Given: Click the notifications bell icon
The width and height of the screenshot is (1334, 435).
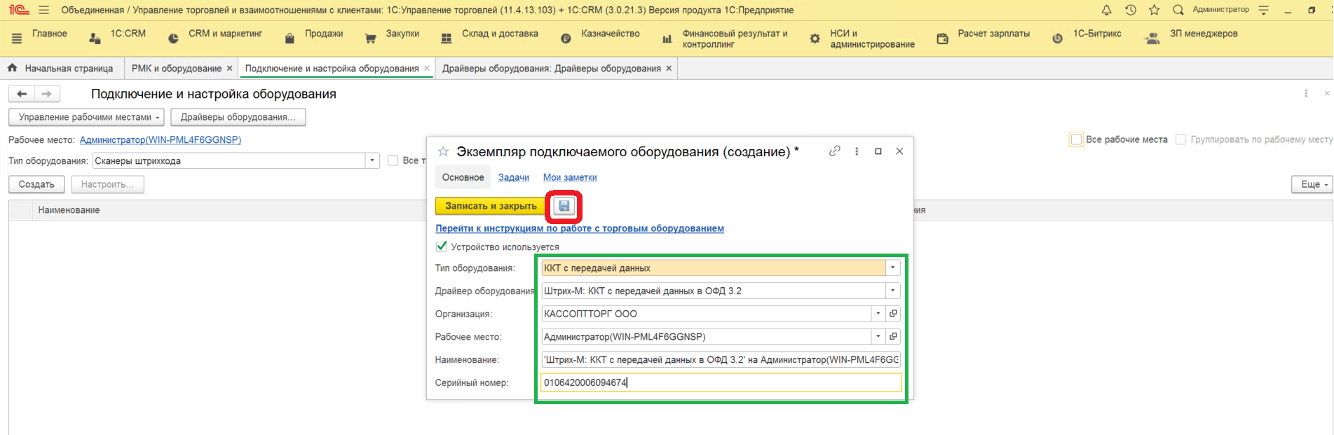Looking at the screenshot, I should 1106,10.
